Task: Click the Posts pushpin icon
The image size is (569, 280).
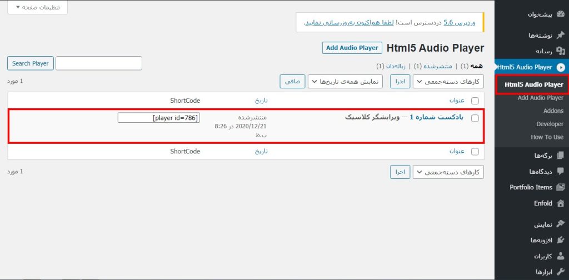Action: 561,35
